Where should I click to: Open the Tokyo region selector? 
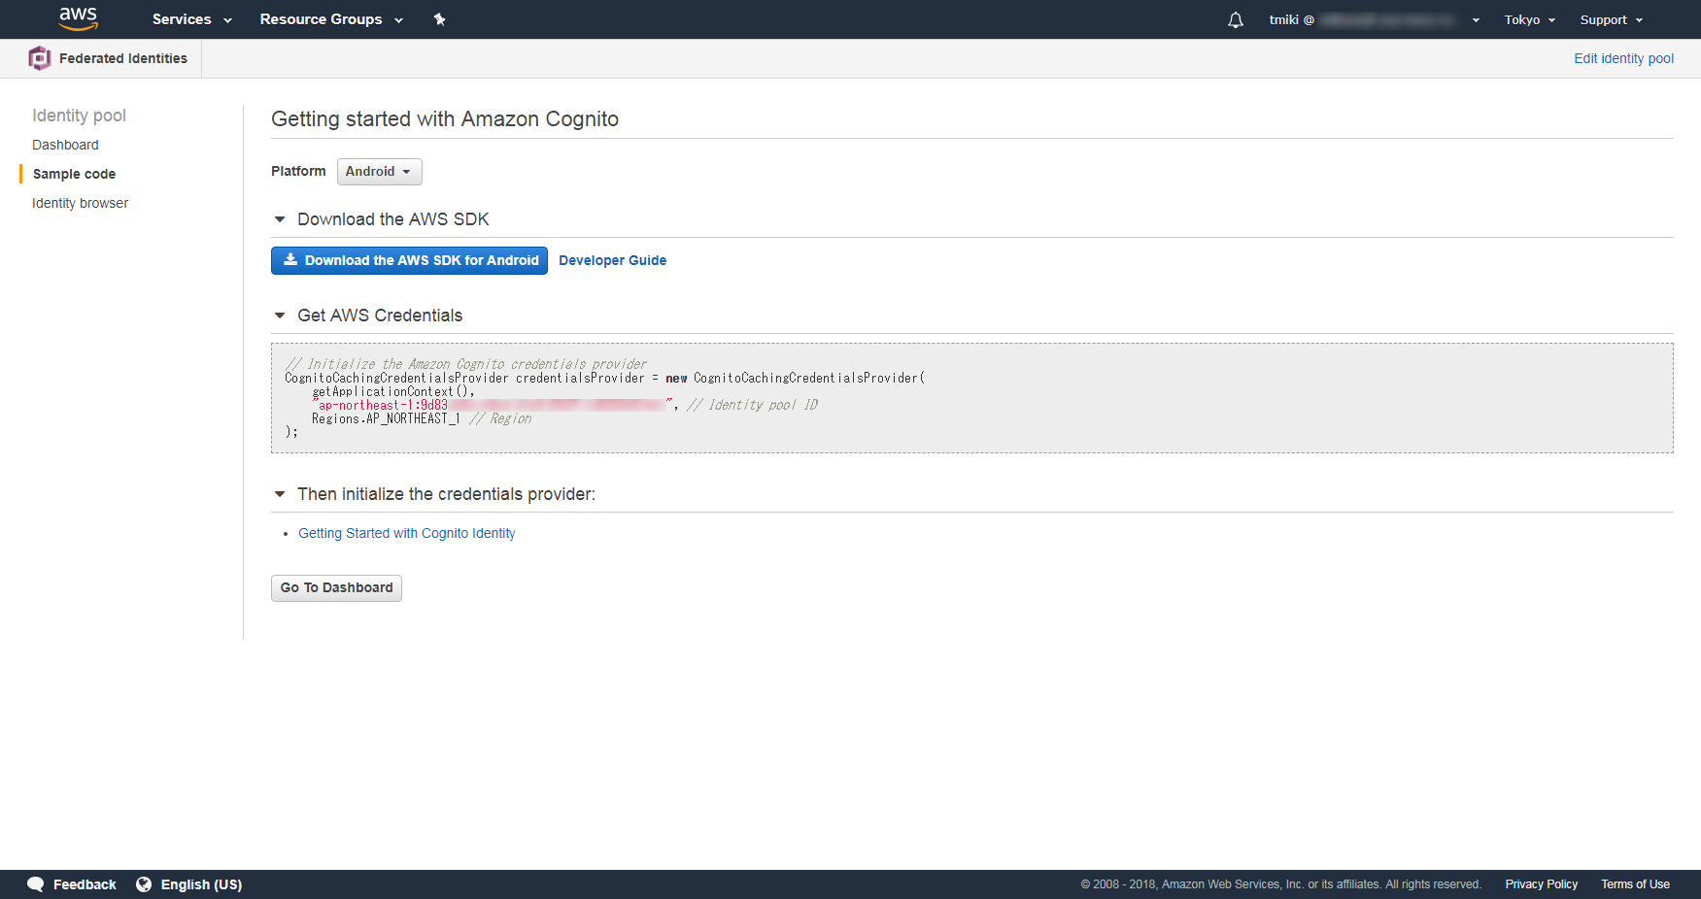click(x=1528, y=19)
